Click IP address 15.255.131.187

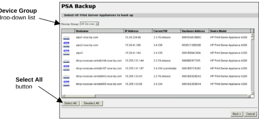click(134, 68)
